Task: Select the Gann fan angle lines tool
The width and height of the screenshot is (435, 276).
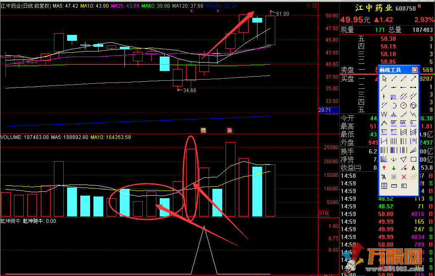Action: (384, 159)
